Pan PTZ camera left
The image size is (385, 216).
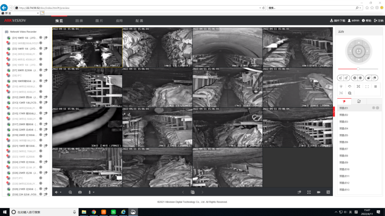[350, 51]
